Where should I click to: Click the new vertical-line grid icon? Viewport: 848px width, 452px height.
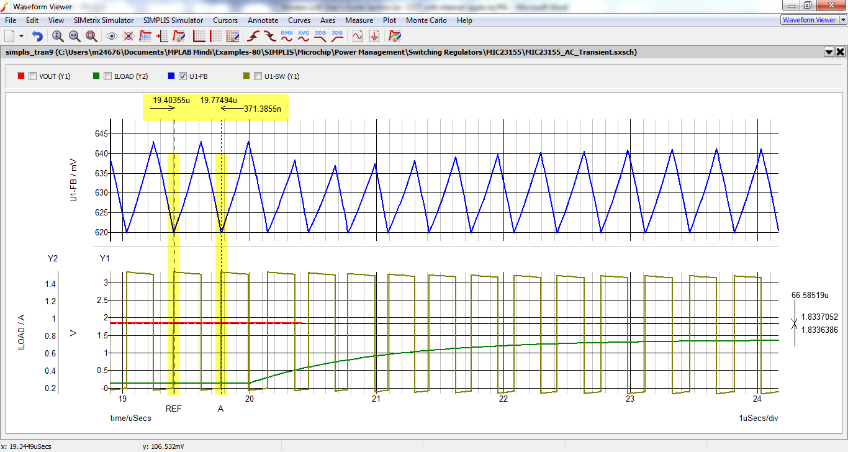(x=216, y=36)
